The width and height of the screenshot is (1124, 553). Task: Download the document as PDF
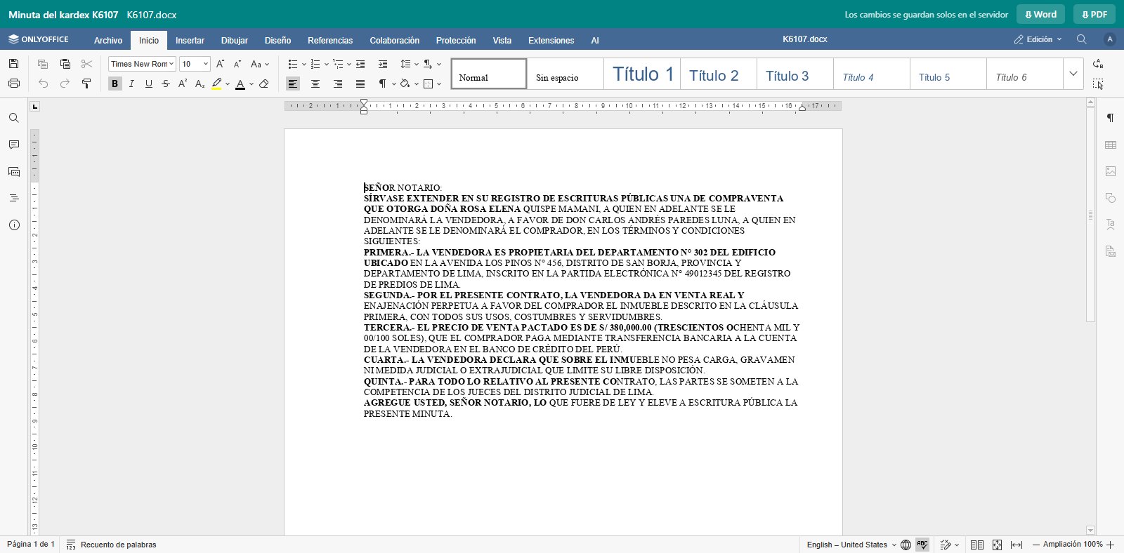point(1094,14)
